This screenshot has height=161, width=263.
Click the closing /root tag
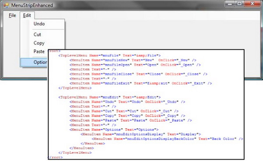[x=56, y=157]
